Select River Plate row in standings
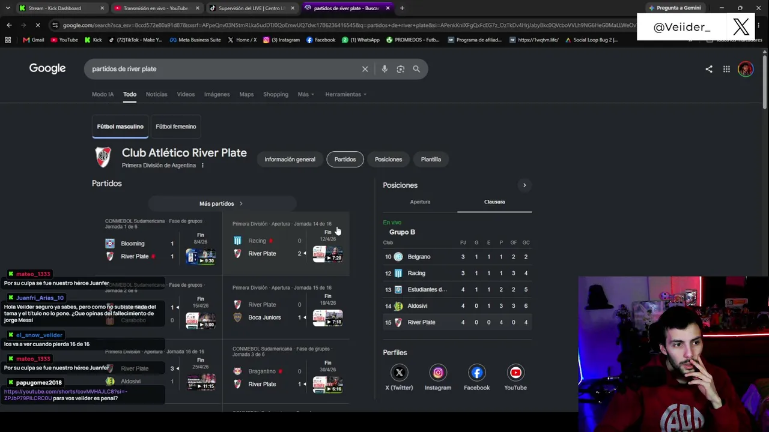769x432 pixels. tap(457, 322)
